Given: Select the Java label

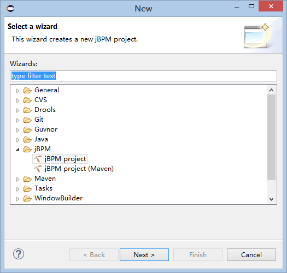Looking at the screenshot, I should 41,139.
